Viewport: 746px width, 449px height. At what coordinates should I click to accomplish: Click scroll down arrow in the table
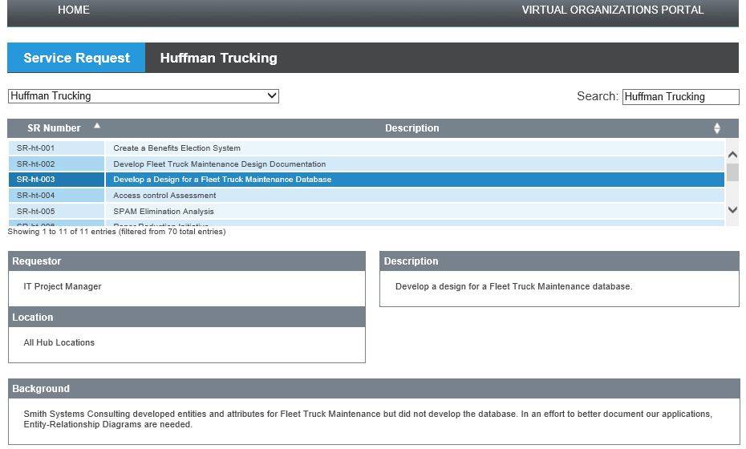732,210
